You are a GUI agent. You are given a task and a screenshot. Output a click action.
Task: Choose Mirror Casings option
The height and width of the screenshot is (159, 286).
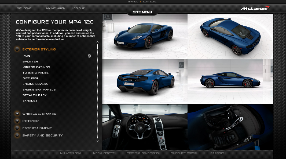[36, 67]
